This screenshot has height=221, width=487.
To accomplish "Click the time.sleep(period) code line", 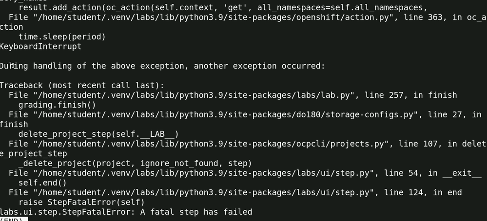I will click(62, 37).
